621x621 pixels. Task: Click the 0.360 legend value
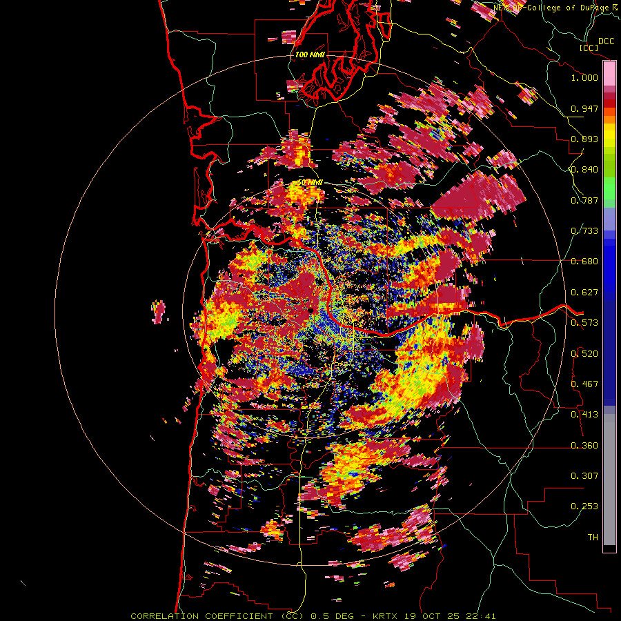coord(584,446)
